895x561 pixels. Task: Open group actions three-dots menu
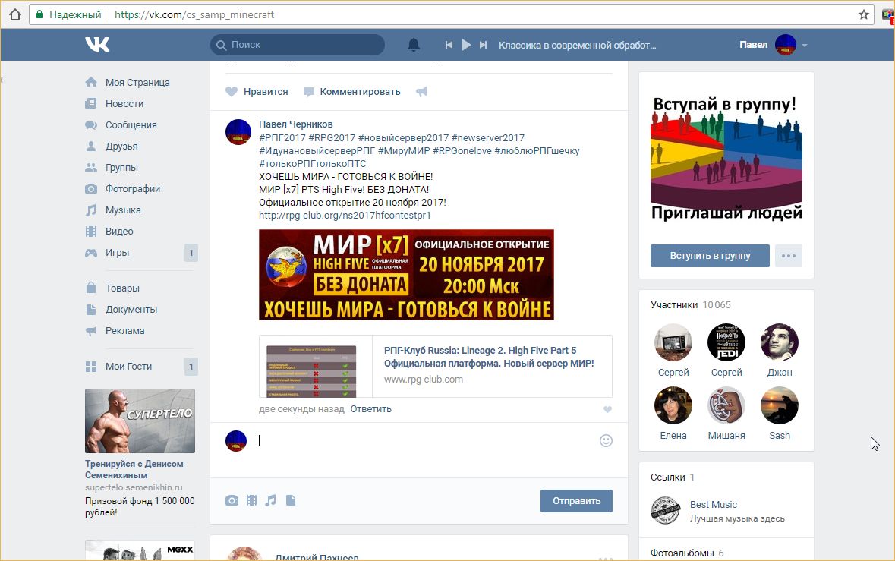click(789, 256)
